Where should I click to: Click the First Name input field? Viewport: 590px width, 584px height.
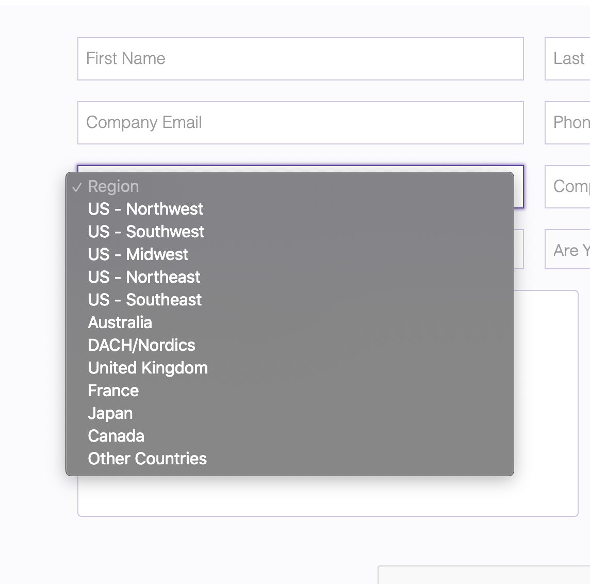coord(300,59)
